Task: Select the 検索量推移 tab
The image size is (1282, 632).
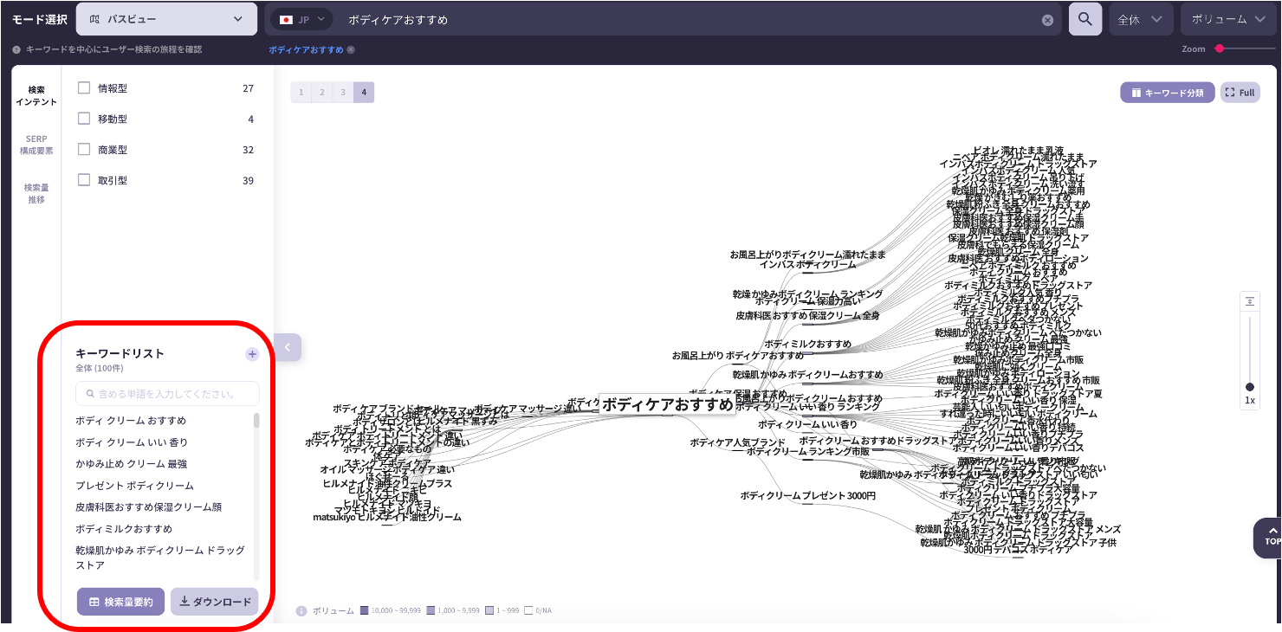Action: pos(36,193)
